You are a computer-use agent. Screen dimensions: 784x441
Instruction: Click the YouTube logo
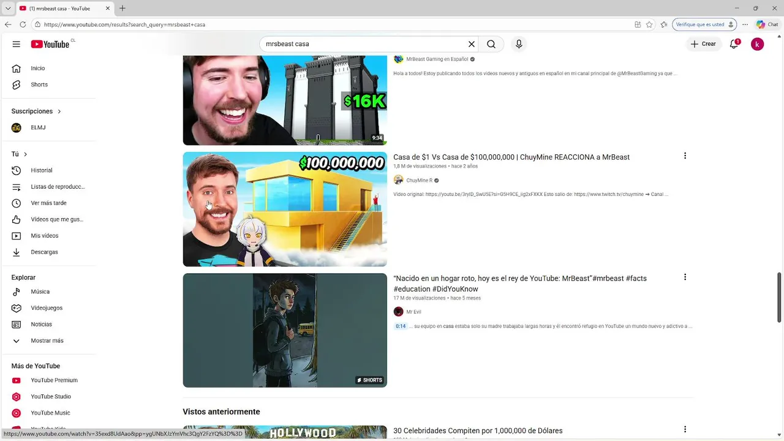pos(50,44)
